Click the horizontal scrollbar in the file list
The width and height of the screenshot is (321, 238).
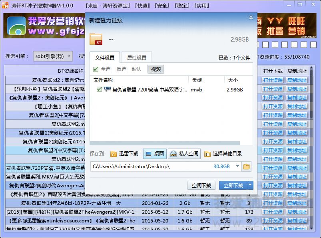tap(165, 143)
